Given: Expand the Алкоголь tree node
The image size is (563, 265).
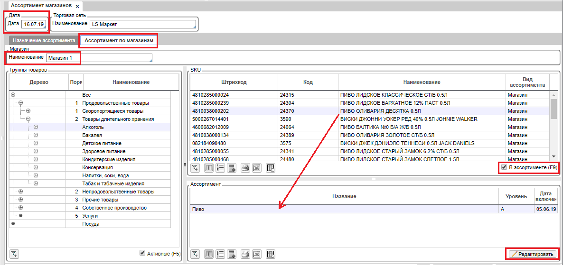Looking at the screenshot, I should point(36,127).
